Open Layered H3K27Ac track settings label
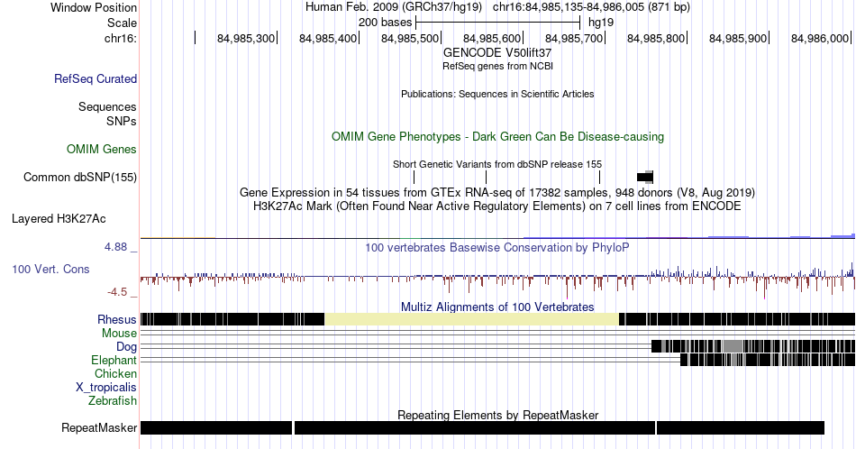 [59, 218]
